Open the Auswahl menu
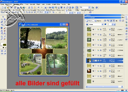Screen dimensions: 128x92 point(32,4)
